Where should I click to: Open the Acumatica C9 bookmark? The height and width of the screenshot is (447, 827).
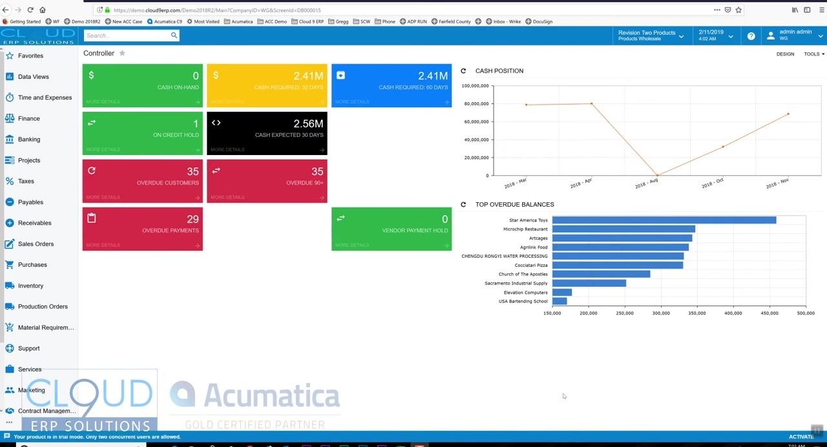(x=164, y=21)
